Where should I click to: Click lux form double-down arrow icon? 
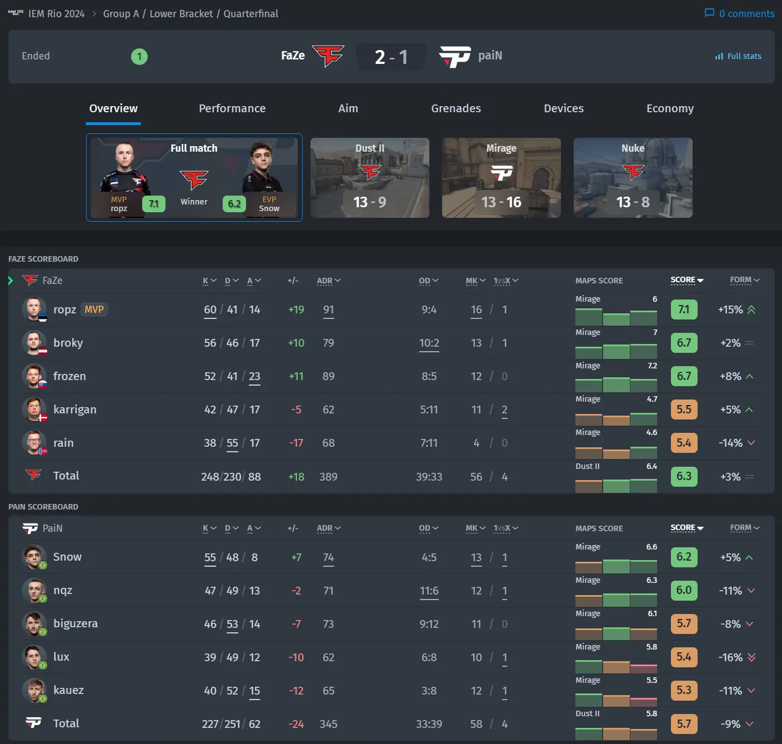751,657
